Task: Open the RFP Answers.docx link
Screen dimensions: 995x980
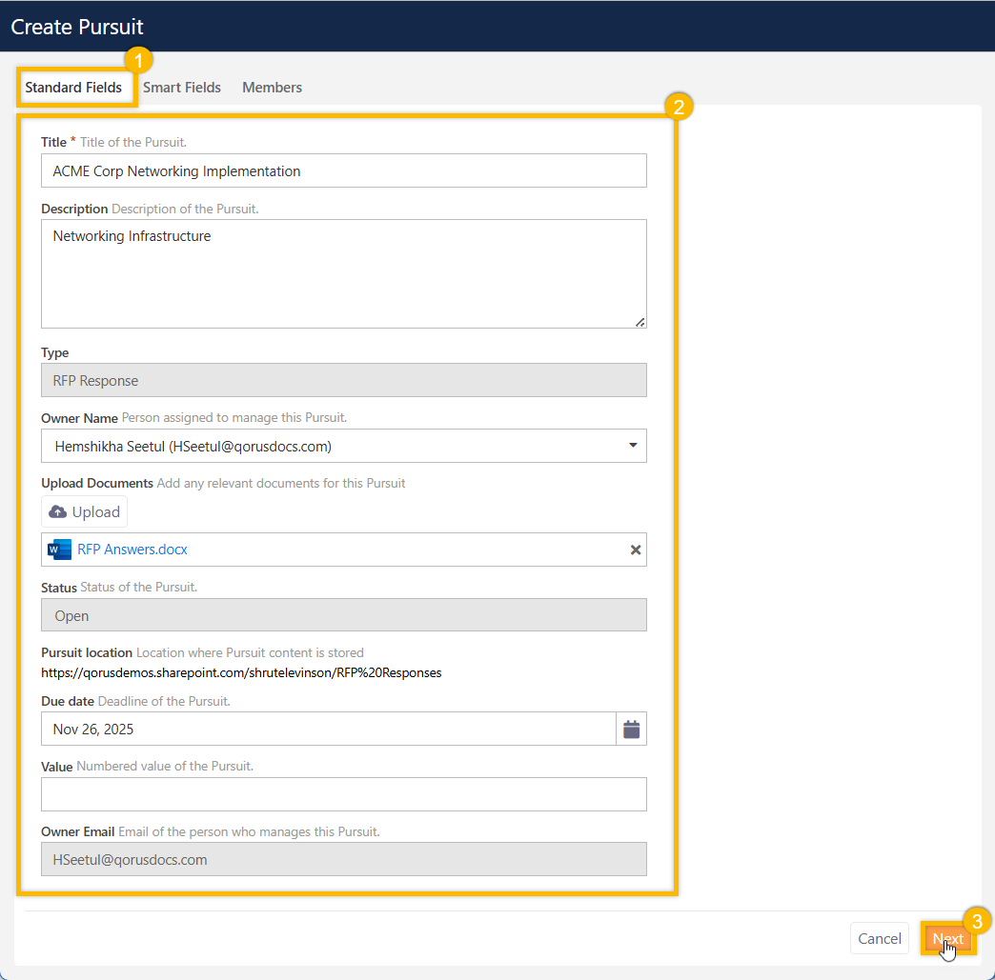Action: (132, 550)
